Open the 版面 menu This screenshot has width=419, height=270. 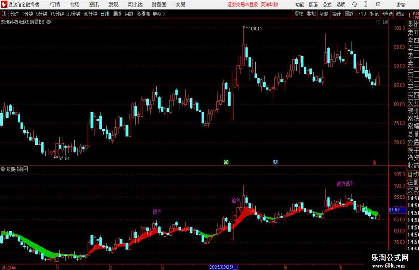pos(313,4)
